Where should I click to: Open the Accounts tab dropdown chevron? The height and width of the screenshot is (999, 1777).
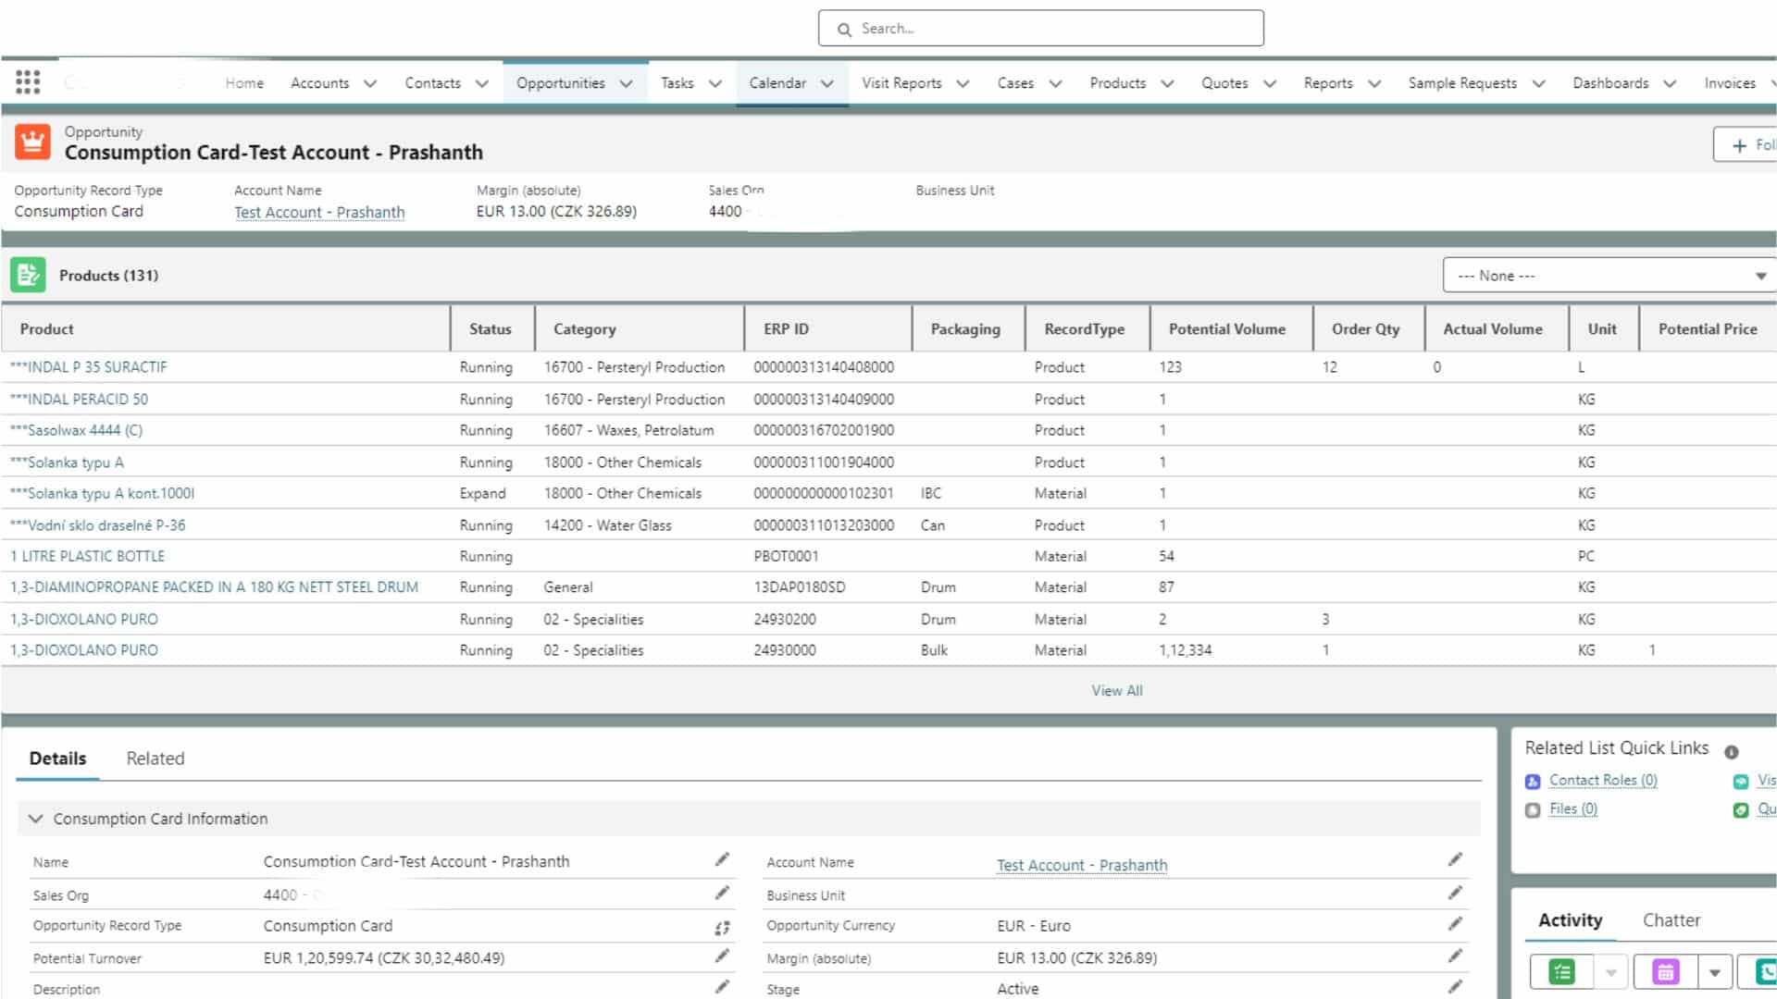pyautogui.click(x=370, y=83)
